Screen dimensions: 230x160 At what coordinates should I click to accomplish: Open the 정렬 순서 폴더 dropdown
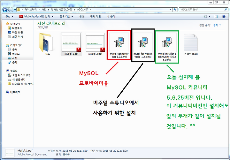click(217, 25)
